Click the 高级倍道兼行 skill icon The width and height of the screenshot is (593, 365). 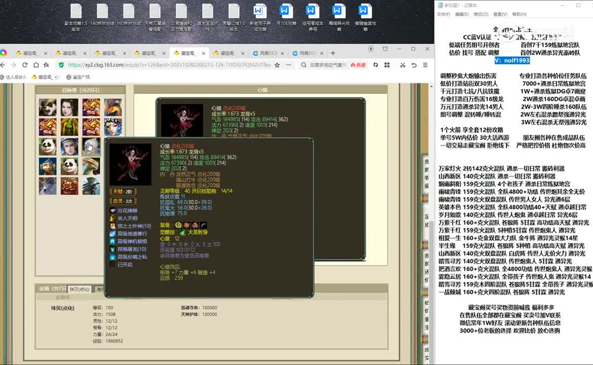point(113,233)
